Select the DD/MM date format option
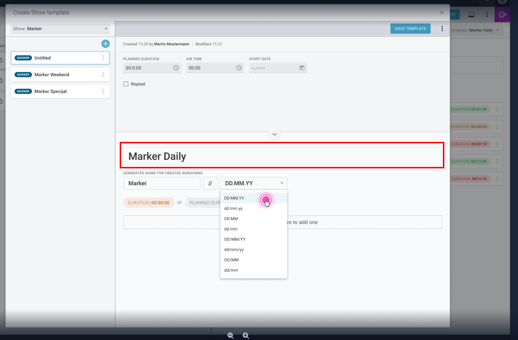The height and width of the screenshot is (340, 518). [231, 259]
